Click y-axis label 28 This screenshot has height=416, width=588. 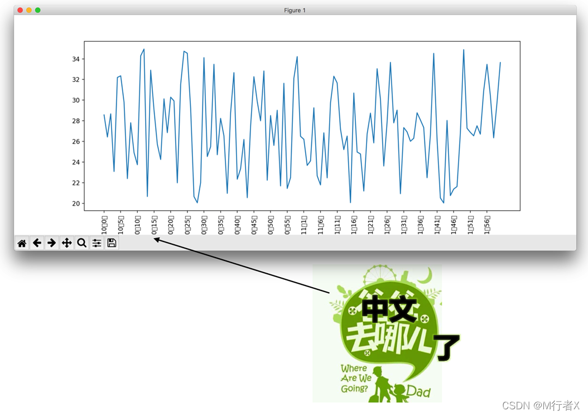coord(76,120)
